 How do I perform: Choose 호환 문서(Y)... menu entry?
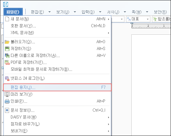[57, 26]
